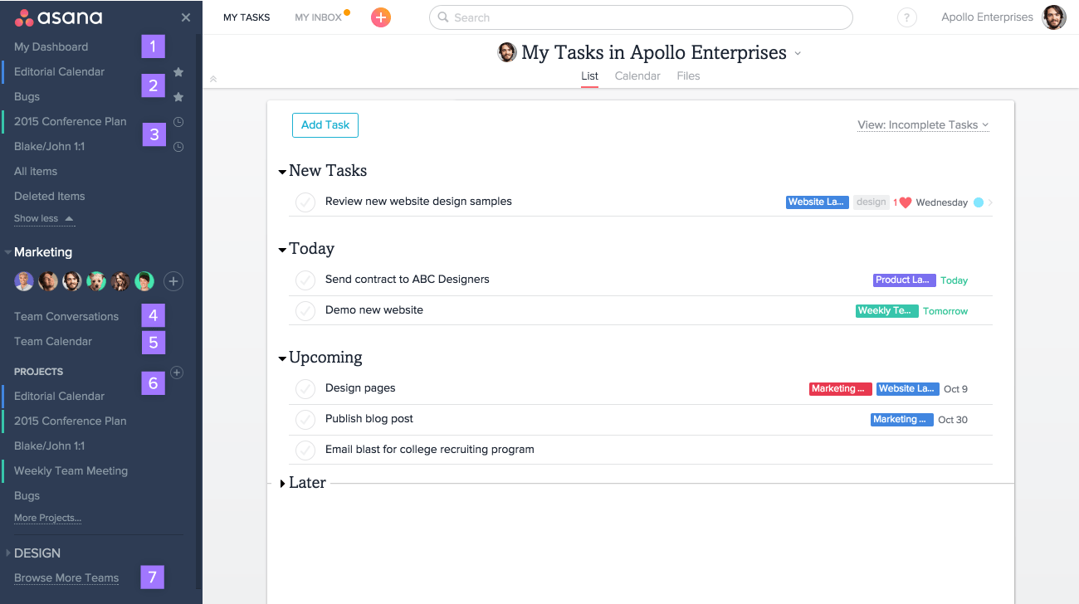
Task: Click the user profile avatar at top right
Action: [x=1054, y=17]
